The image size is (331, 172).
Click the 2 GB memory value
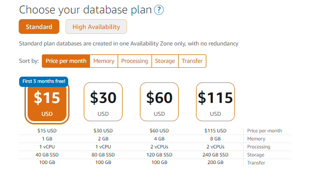pyautogui.click(x=103, y=139)
